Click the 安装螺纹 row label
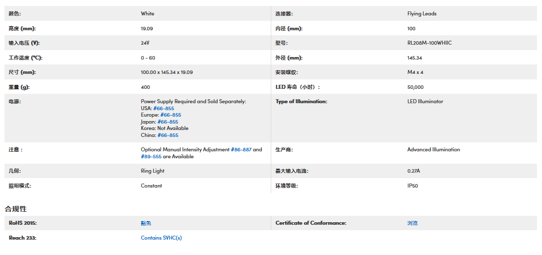This screenshot has width=542, height=255. click(x=287, y=72)
